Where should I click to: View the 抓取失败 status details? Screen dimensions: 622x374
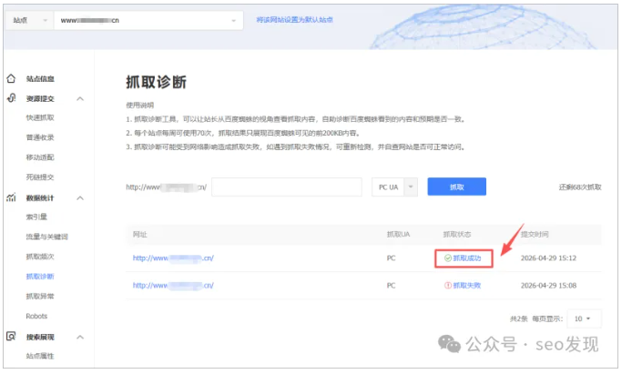click(467, 285)
